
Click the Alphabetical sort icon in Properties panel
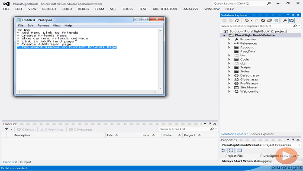[231, 151]
